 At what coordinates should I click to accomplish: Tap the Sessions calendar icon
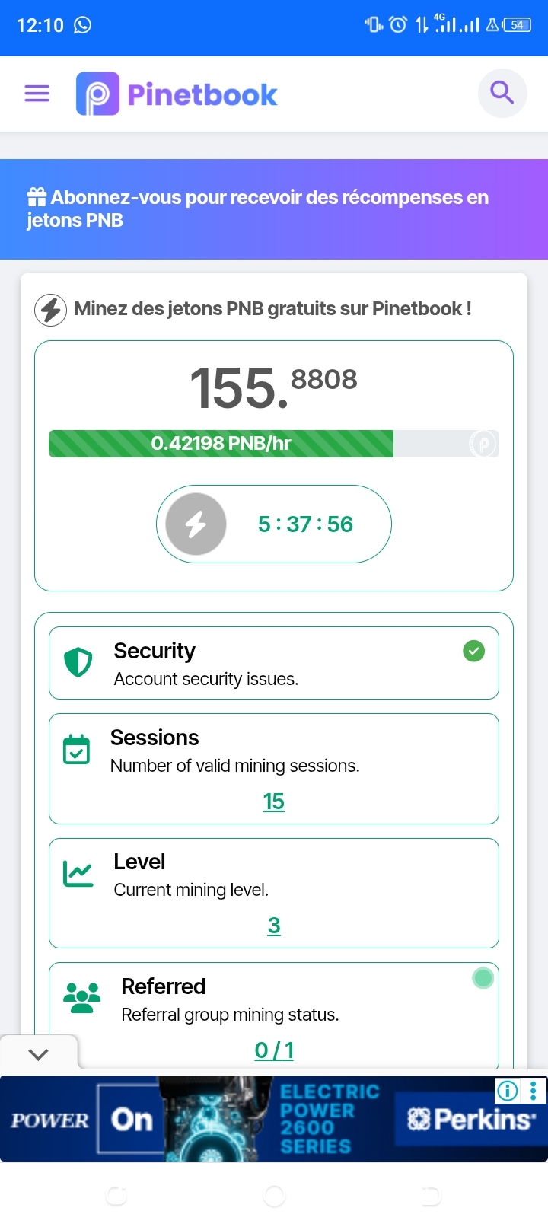tap(76, 749)
